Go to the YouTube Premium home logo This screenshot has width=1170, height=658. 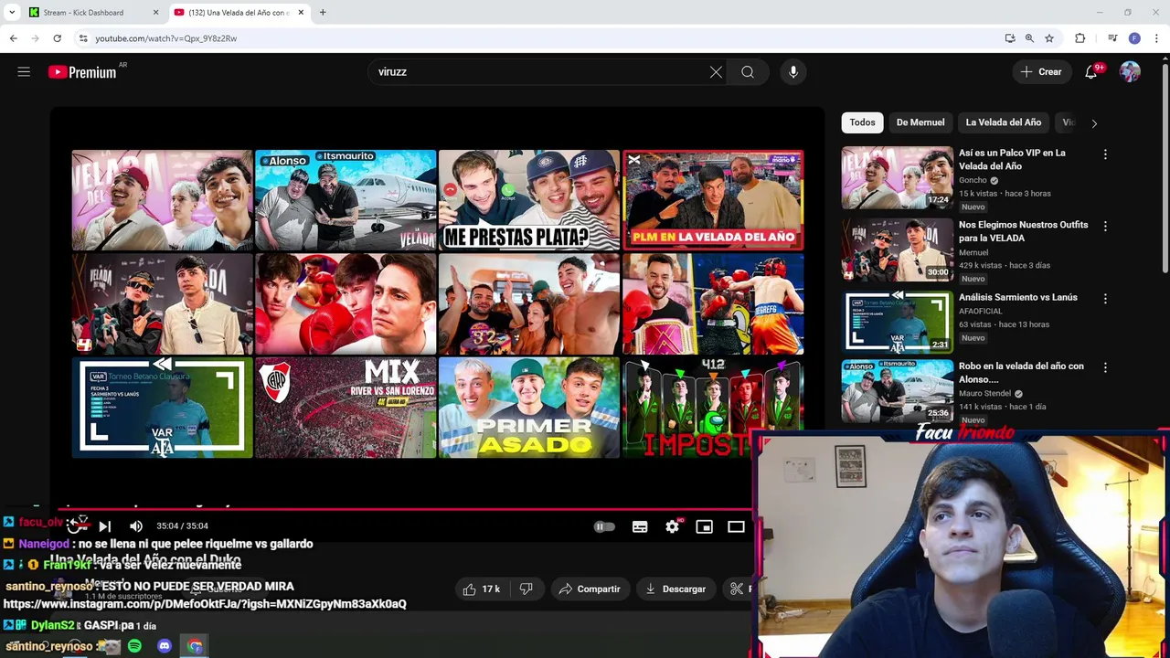82,72
